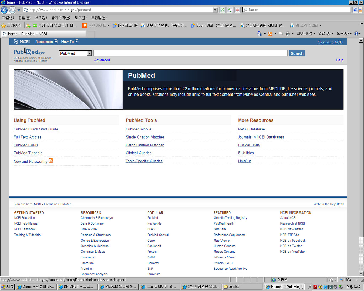Click the Add to favorites bar icon
Screen dimensions: 364x291
[28, 26]
